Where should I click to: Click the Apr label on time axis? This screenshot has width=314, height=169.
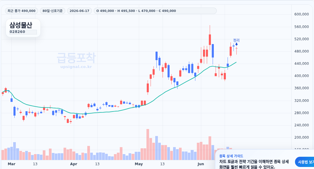click(x=74, y=164)
